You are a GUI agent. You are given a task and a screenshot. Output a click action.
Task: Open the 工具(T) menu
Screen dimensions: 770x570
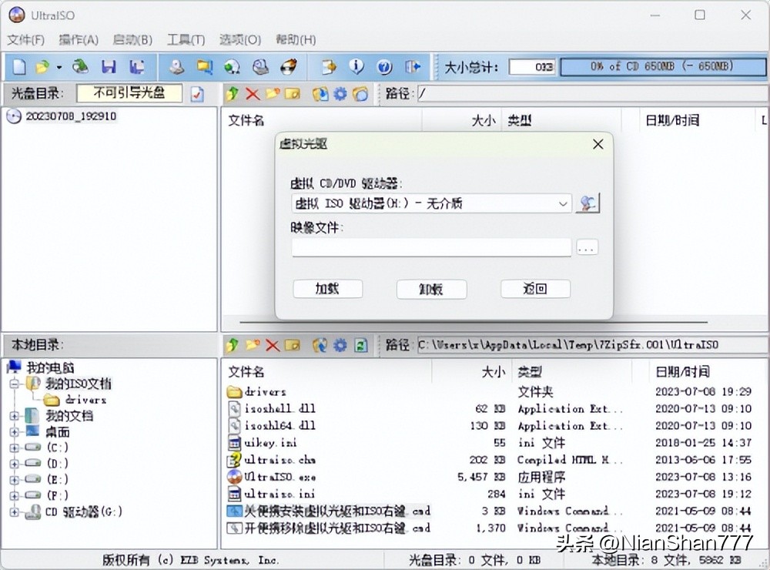(x=185, y=39)
